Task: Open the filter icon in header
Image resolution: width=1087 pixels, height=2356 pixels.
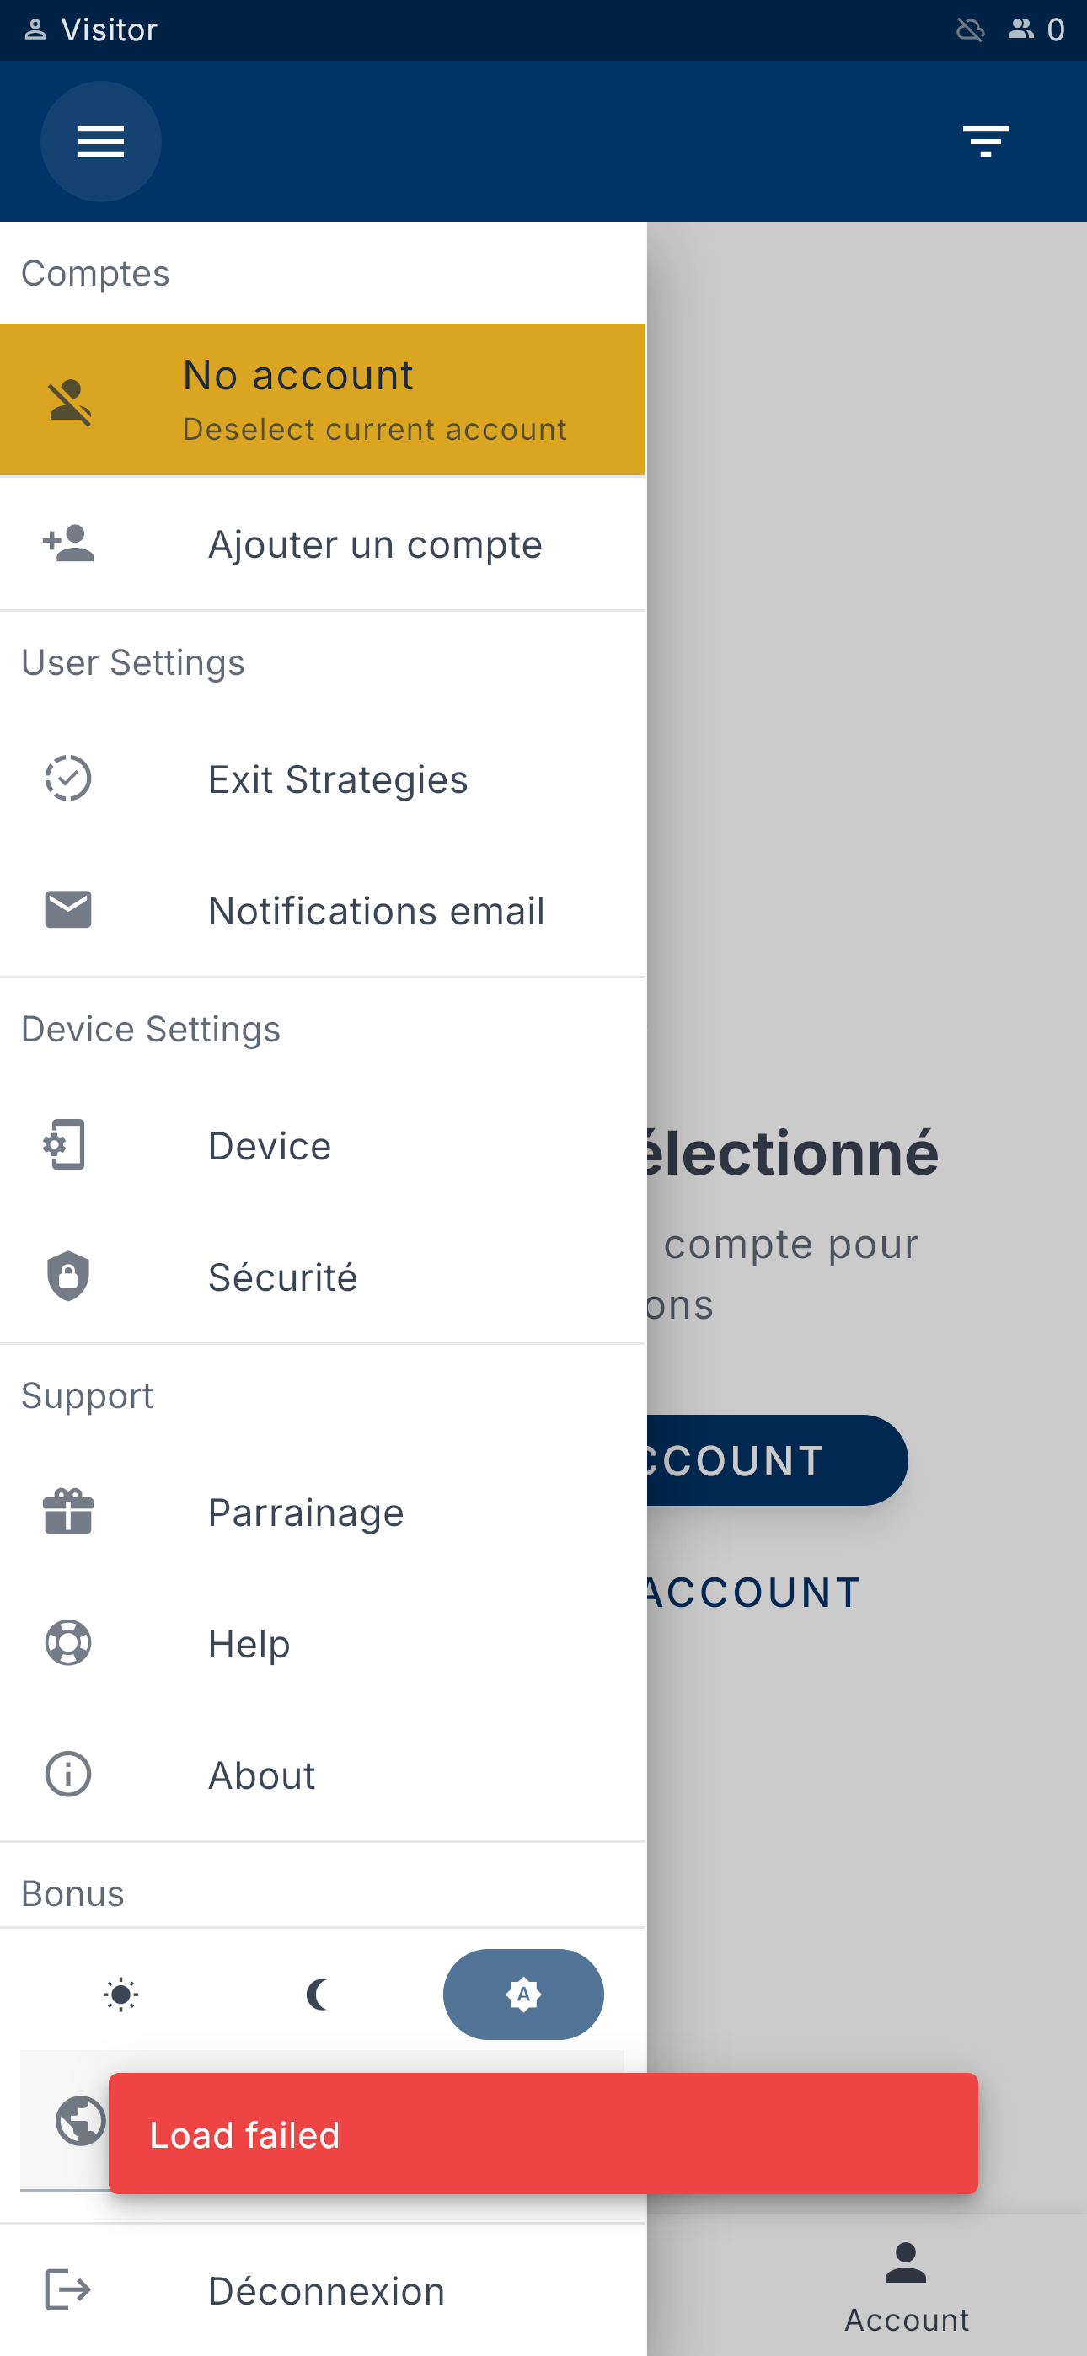Action: click(x=984, y=142)
